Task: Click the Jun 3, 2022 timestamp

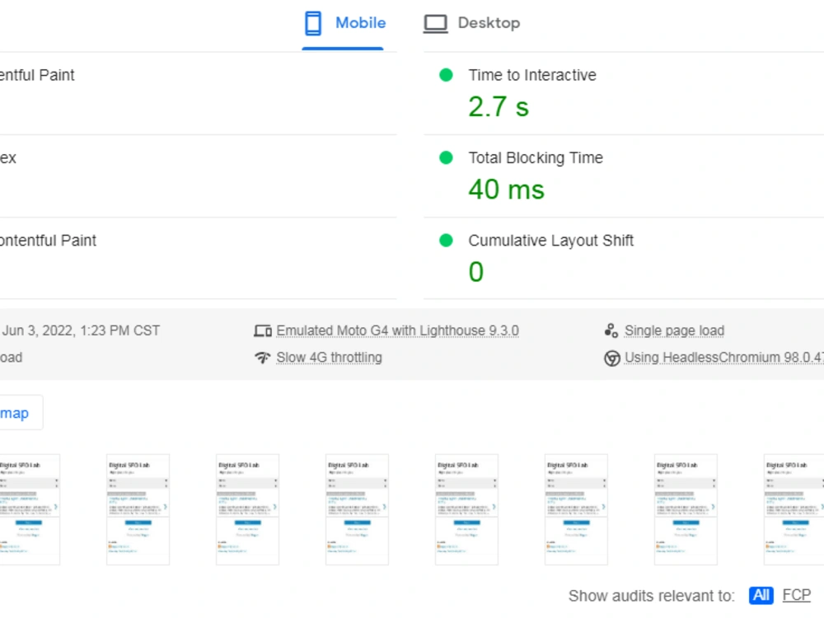Action: pos(81,330)
